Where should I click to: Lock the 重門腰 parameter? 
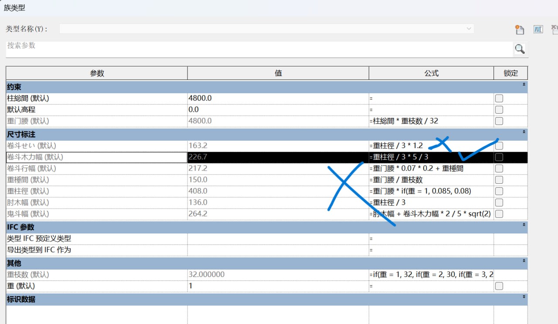[499, 121]
